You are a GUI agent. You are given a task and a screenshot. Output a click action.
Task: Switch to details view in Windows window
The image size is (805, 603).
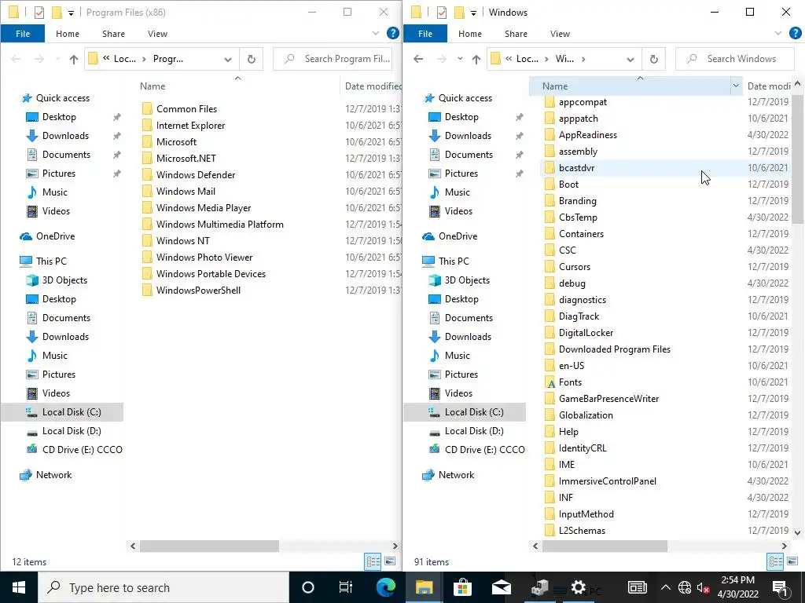click(776, 561)
